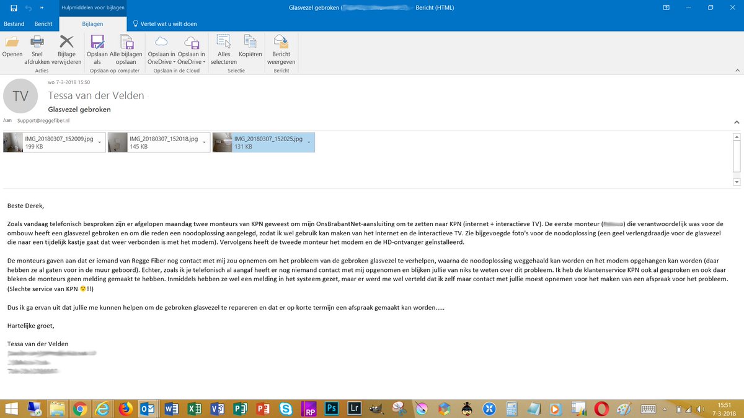This screenshot has width=744, height=418.
Task: Open Lightroom from the taskbar
Action: (355, 408)
